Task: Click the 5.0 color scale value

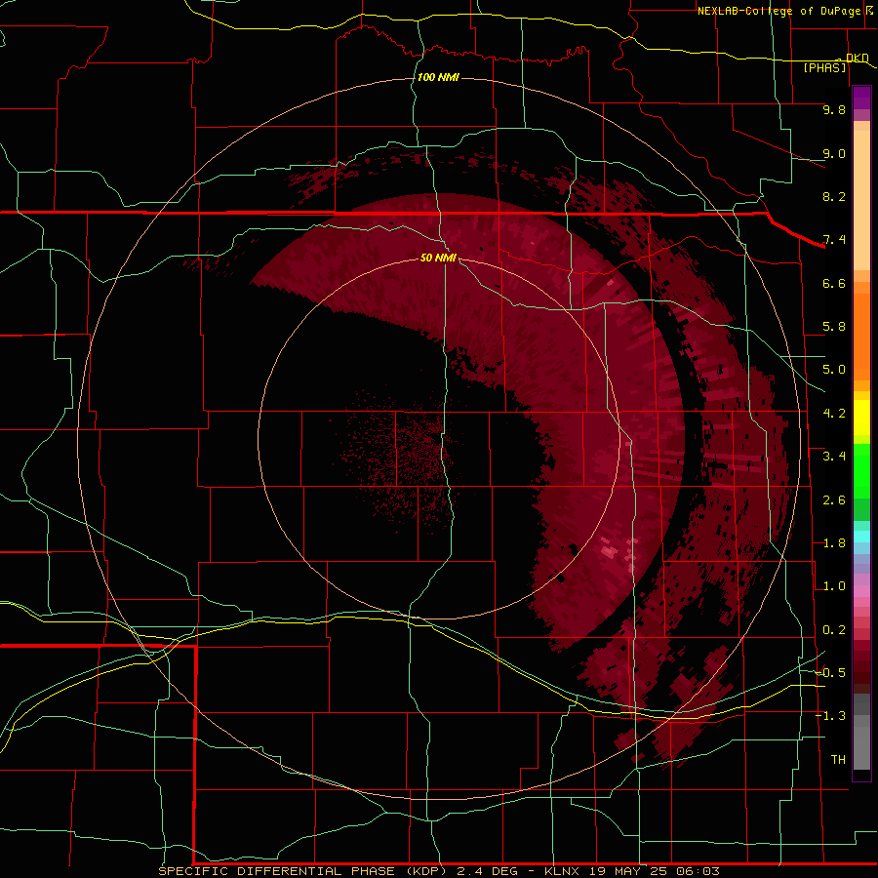Action: click(x=834, y=370)
